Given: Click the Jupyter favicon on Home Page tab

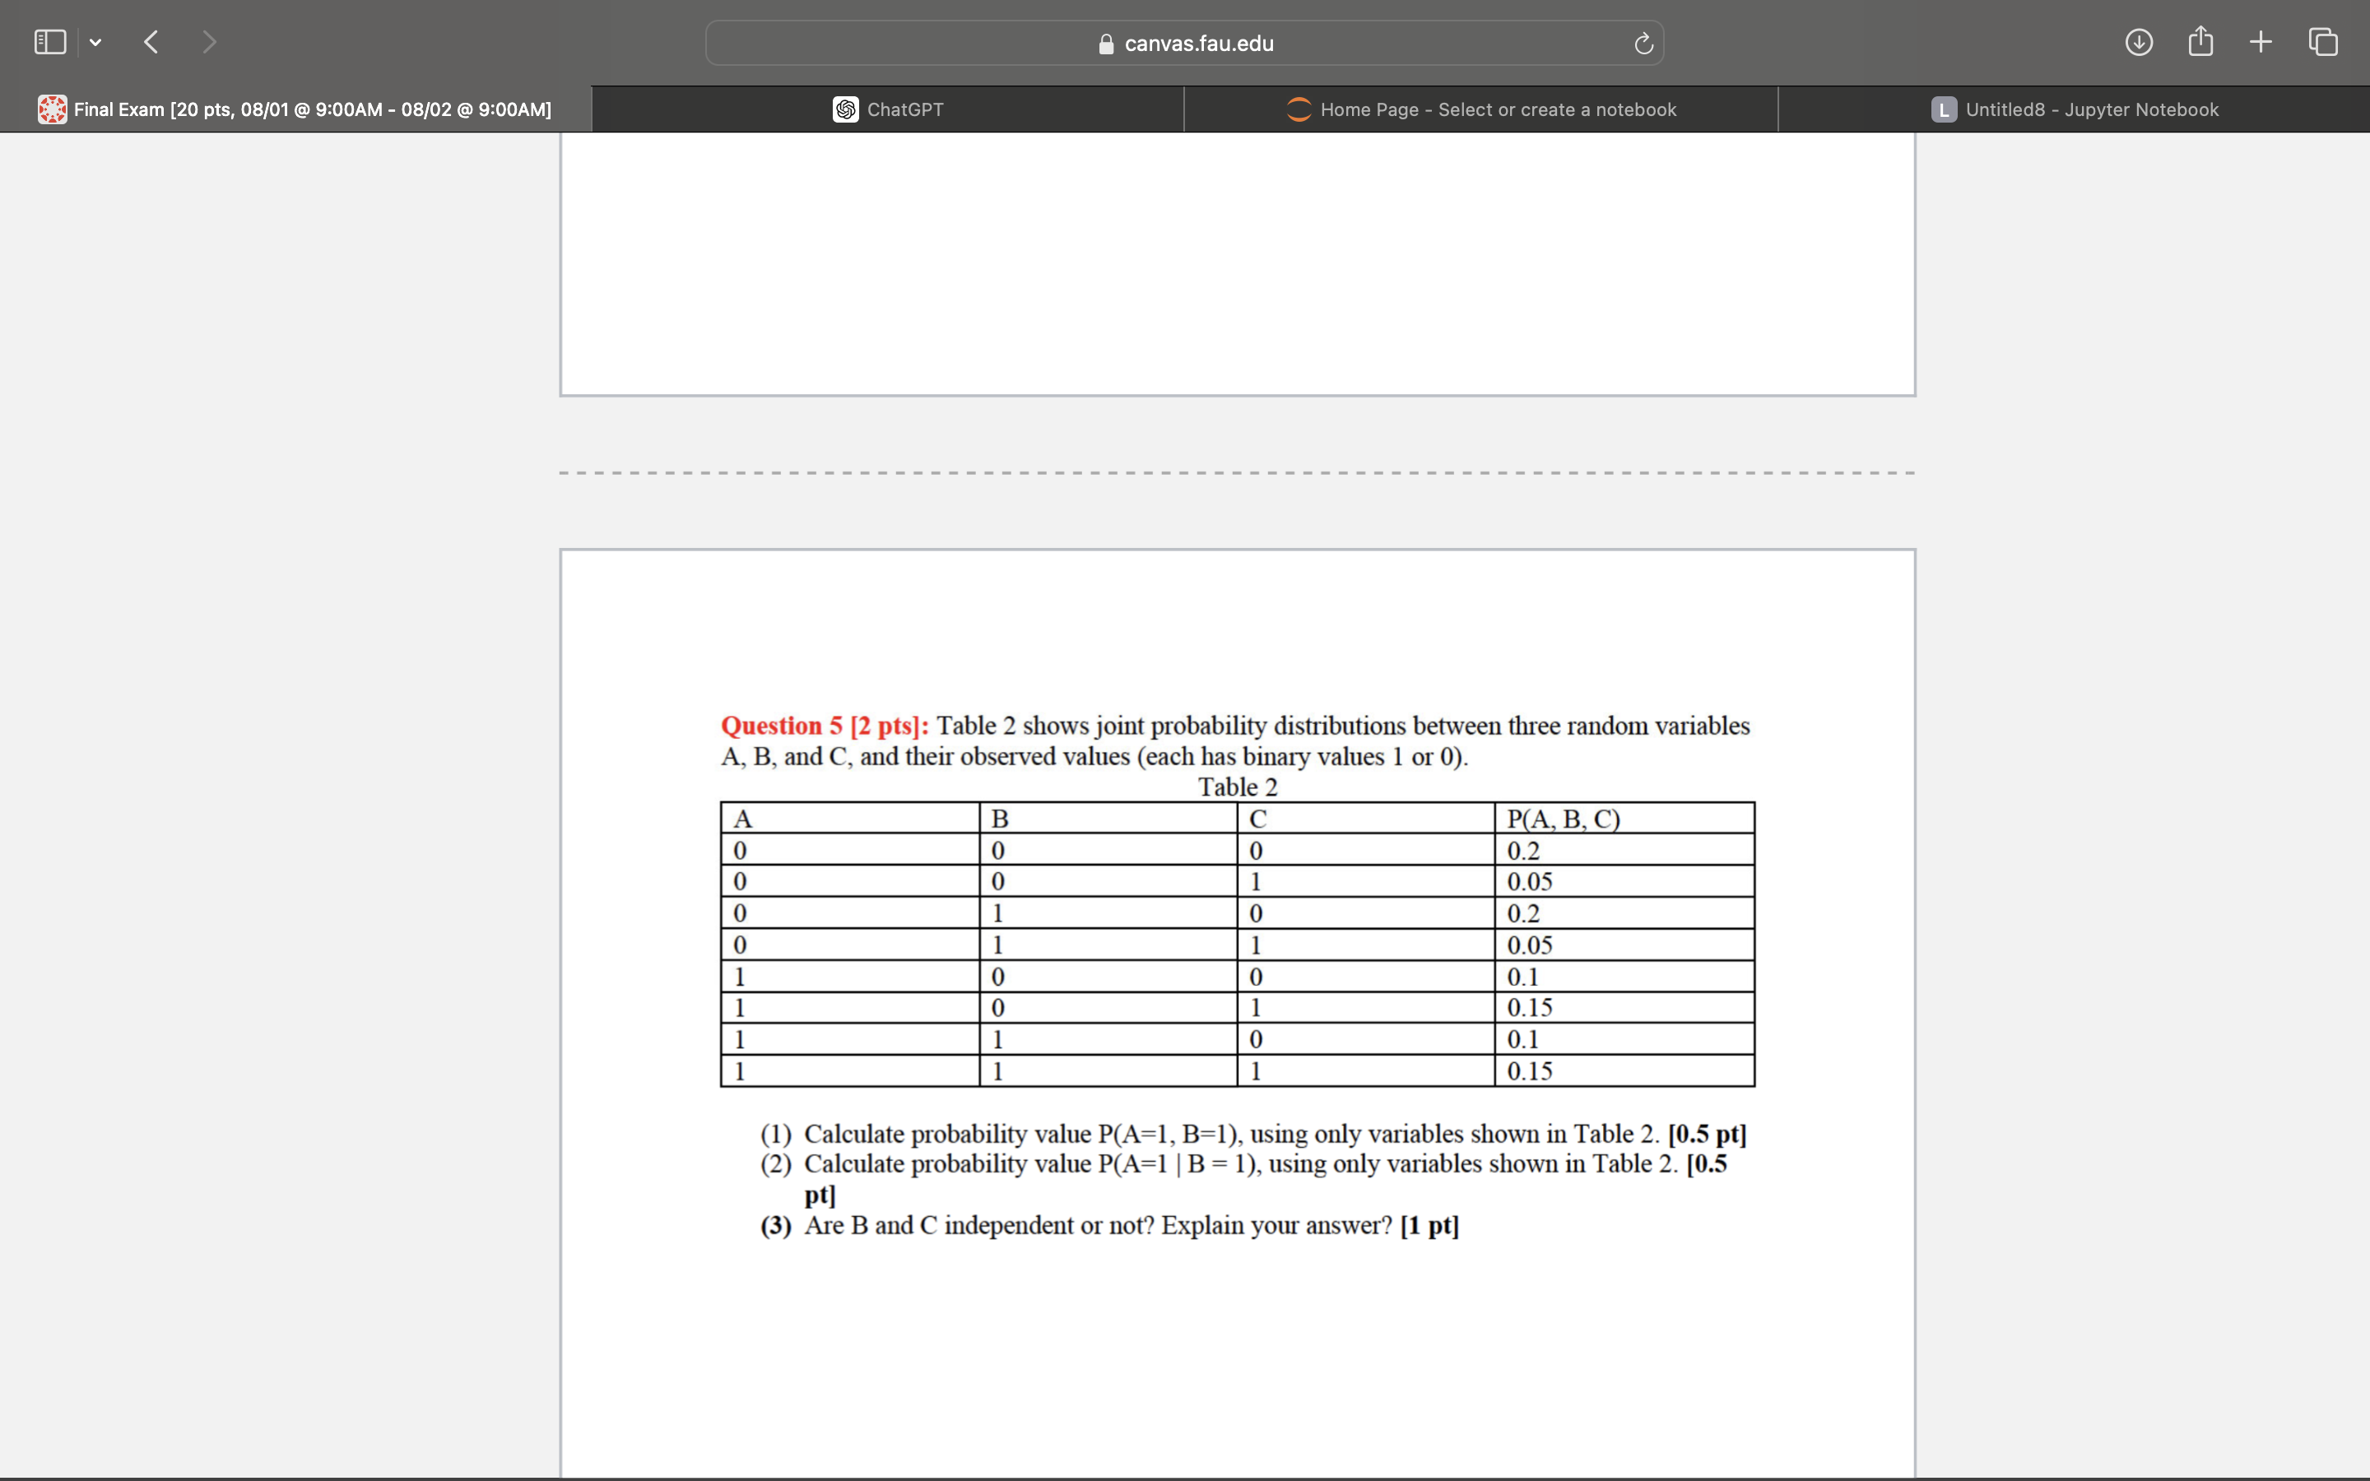Looking at the screenshot, I should tap(1299, 109).
